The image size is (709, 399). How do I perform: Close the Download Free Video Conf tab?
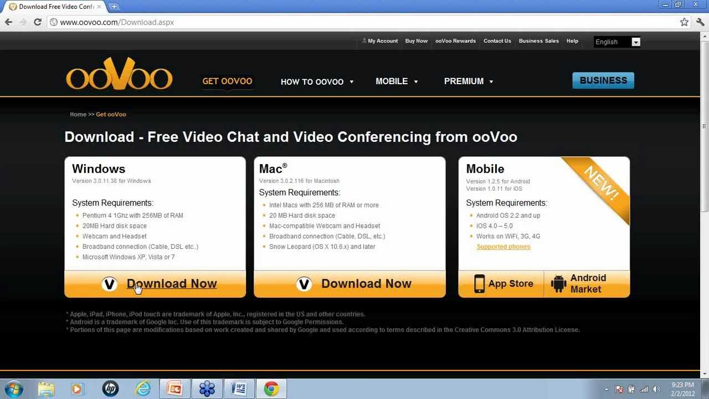[x=100, y=7]
